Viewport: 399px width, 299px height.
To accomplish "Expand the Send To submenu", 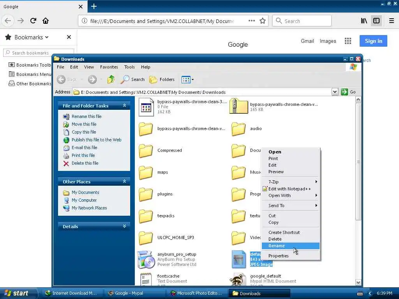I will coord(291,206).
